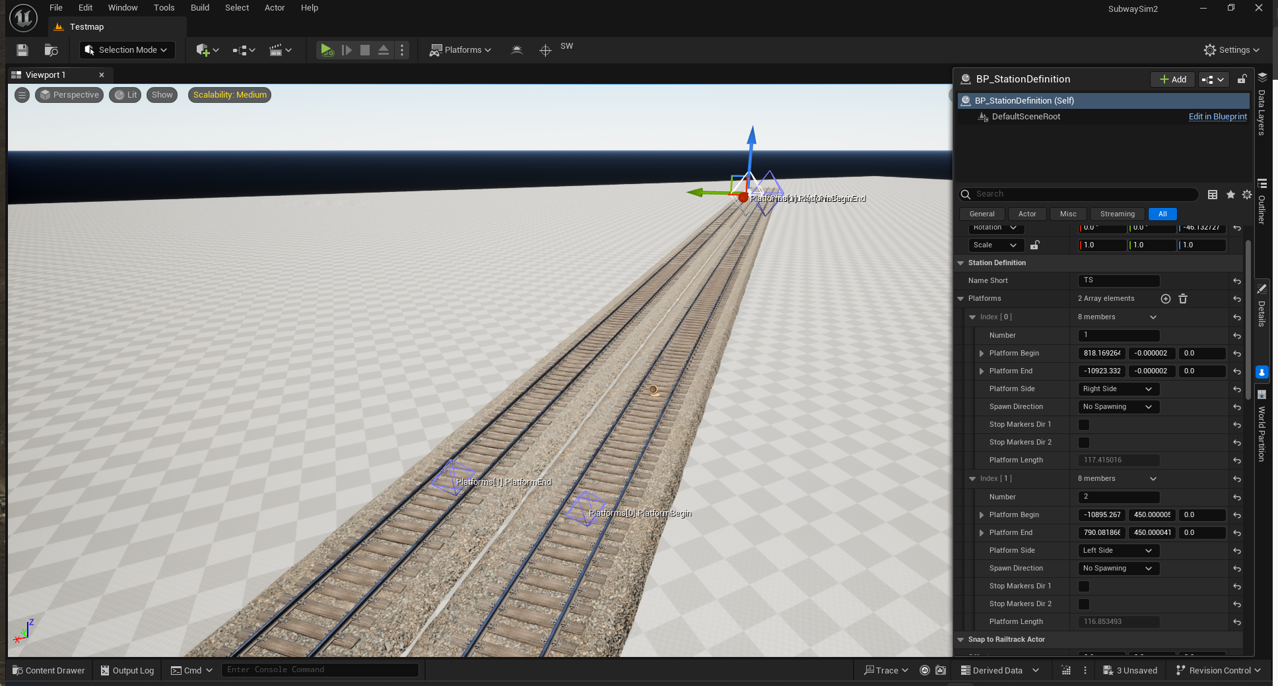This screenshot has width=1278, height=686.
Task: Click the Add component button
Action: 1172,79
